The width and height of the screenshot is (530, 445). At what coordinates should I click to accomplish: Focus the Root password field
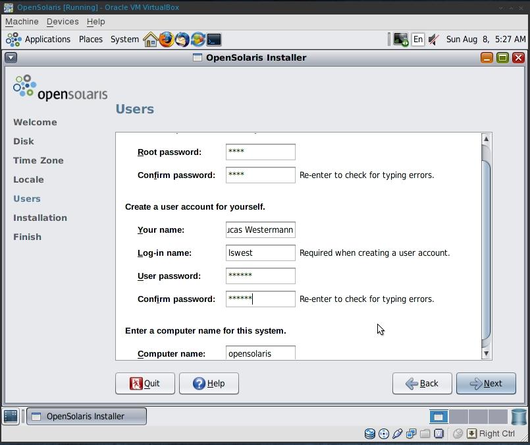click(x=261, y=152)
